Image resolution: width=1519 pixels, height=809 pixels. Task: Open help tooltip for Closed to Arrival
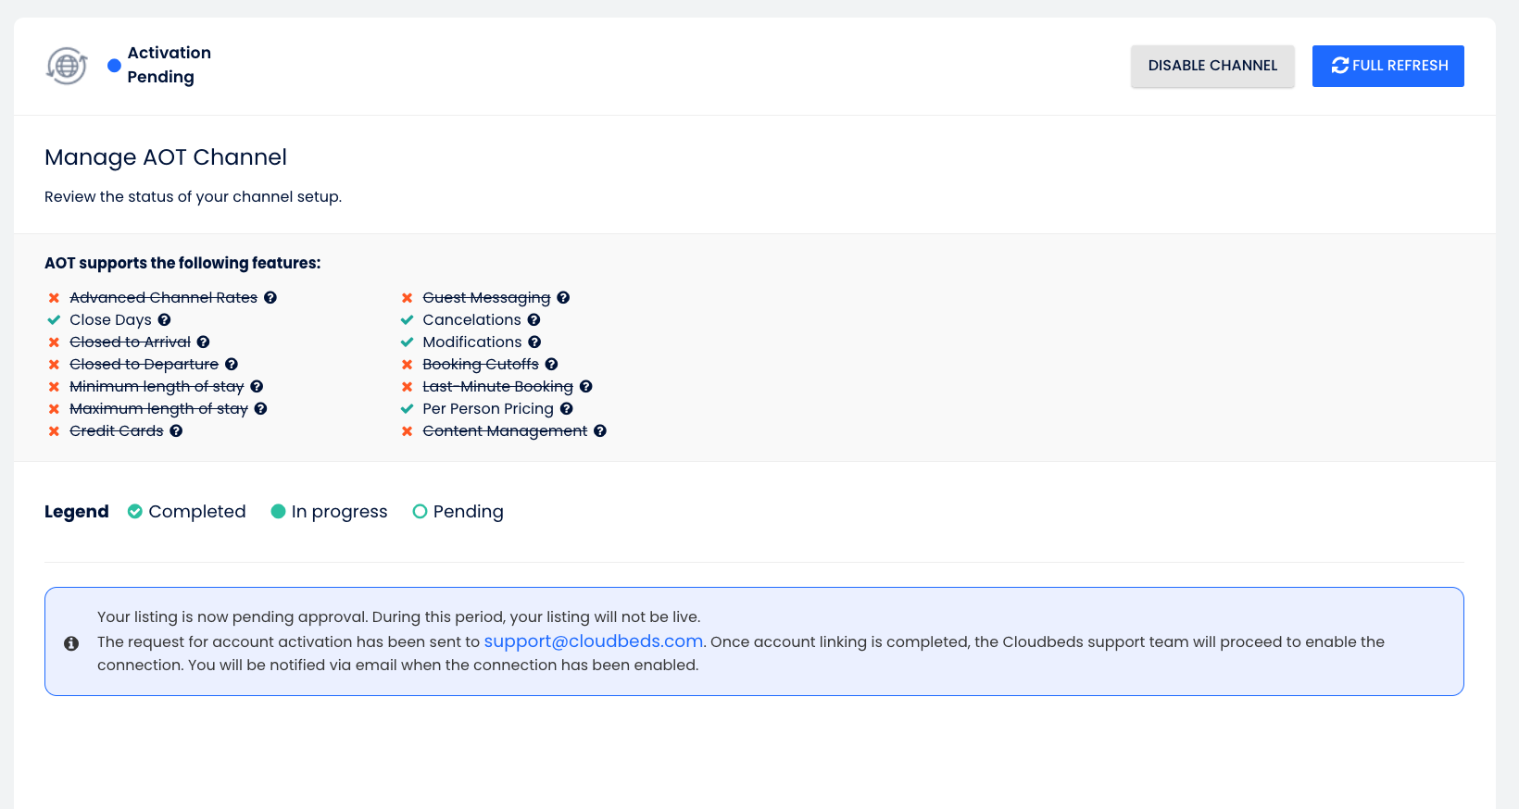[x=203, y=342]
